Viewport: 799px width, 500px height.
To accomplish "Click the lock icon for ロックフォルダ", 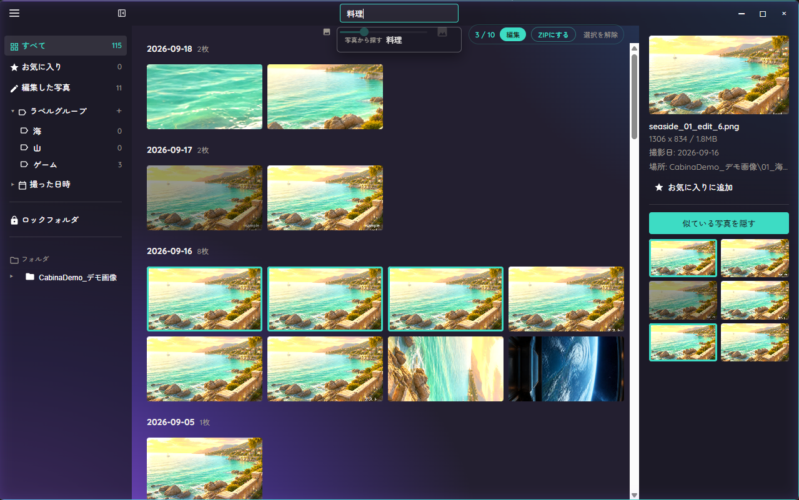I will pos(14,220).
